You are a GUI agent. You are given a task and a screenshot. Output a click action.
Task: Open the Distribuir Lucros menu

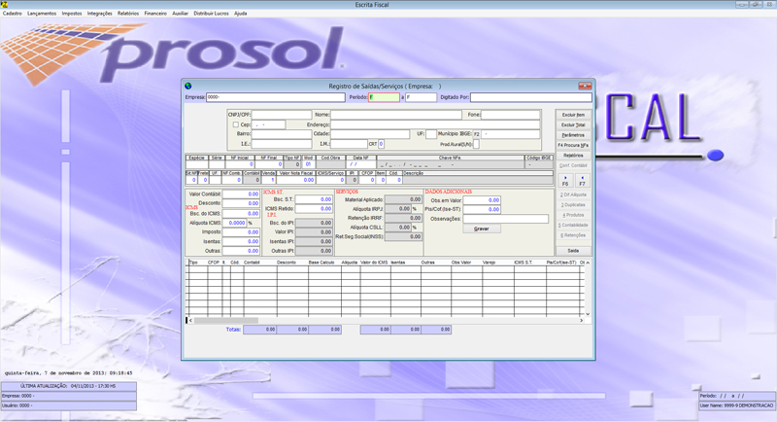(x=211, y=14)
